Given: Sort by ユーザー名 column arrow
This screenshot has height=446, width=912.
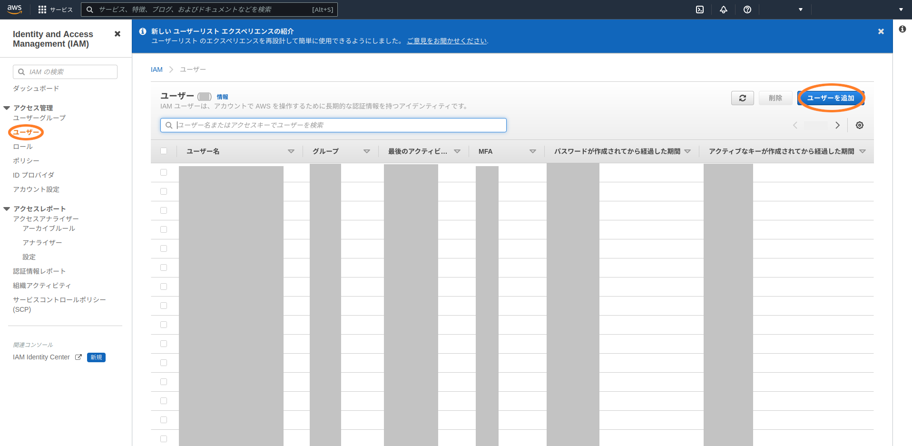Looking at the screenshot, I should tap(291, 151).
